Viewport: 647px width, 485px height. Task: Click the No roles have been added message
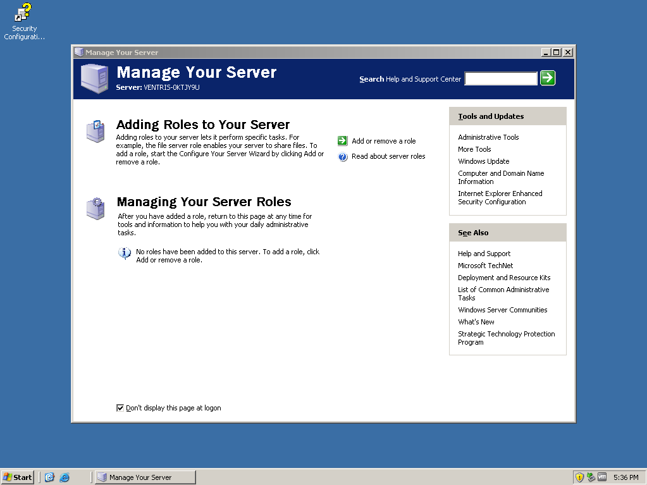click(x=228, y=255)
